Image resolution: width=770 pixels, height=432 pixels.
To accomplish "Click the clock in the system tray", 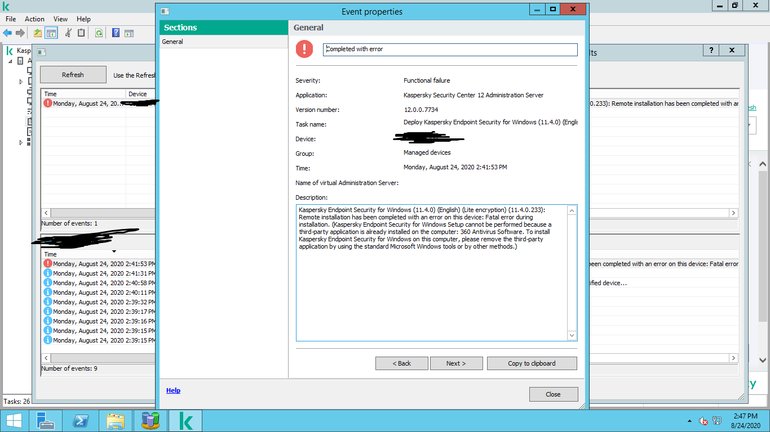I will coord(746,421).
